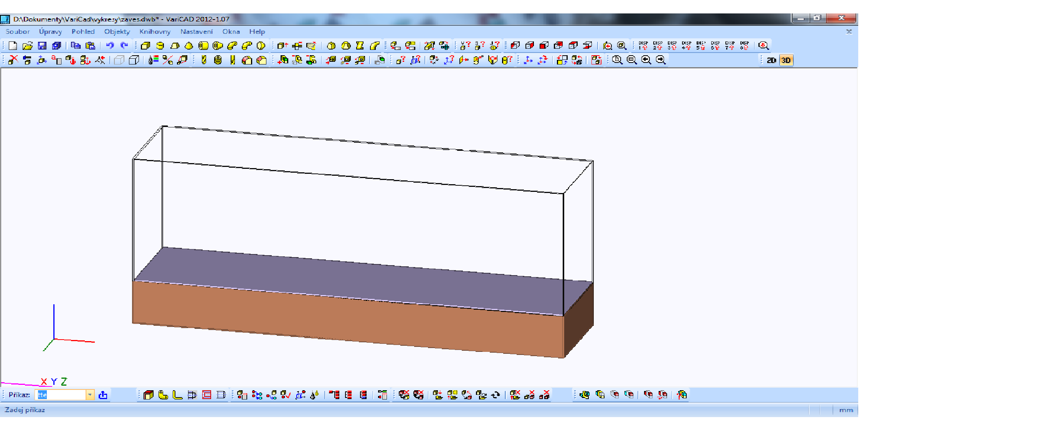Toggle the 3D mode button

pyautogui.click(x=785, y=60)
